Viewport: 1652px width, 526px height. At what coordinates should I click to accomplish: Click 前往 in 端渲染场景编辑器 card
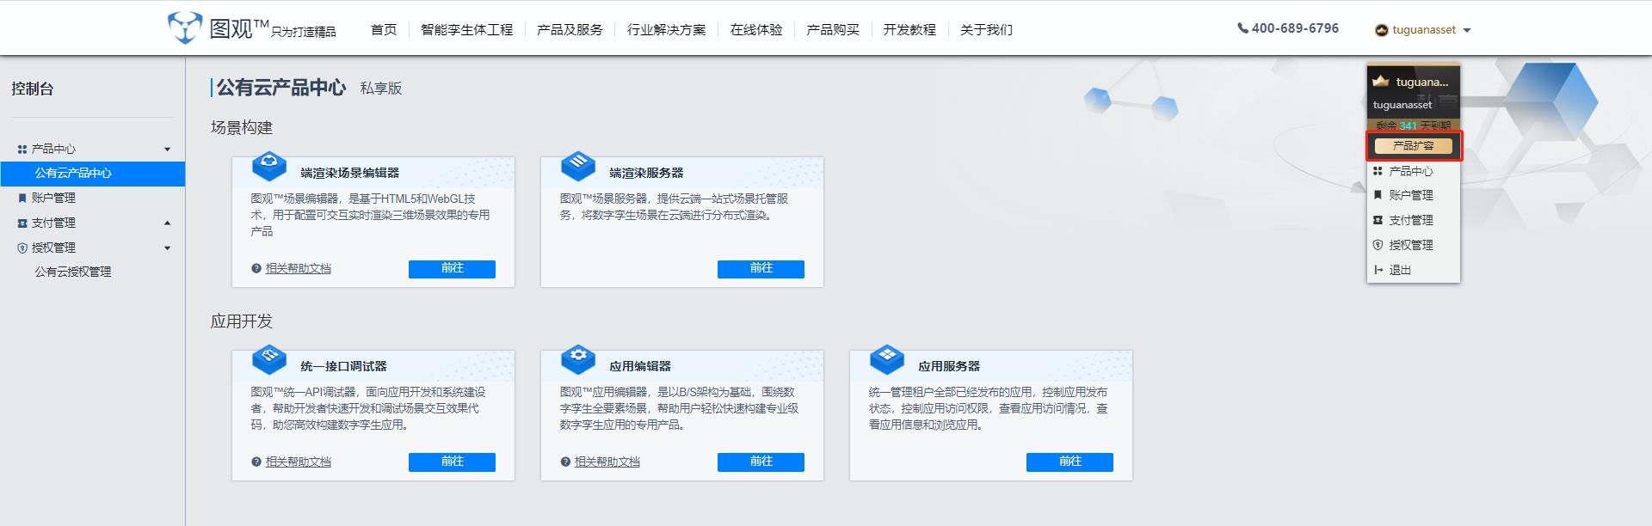(x=452, y=269)
